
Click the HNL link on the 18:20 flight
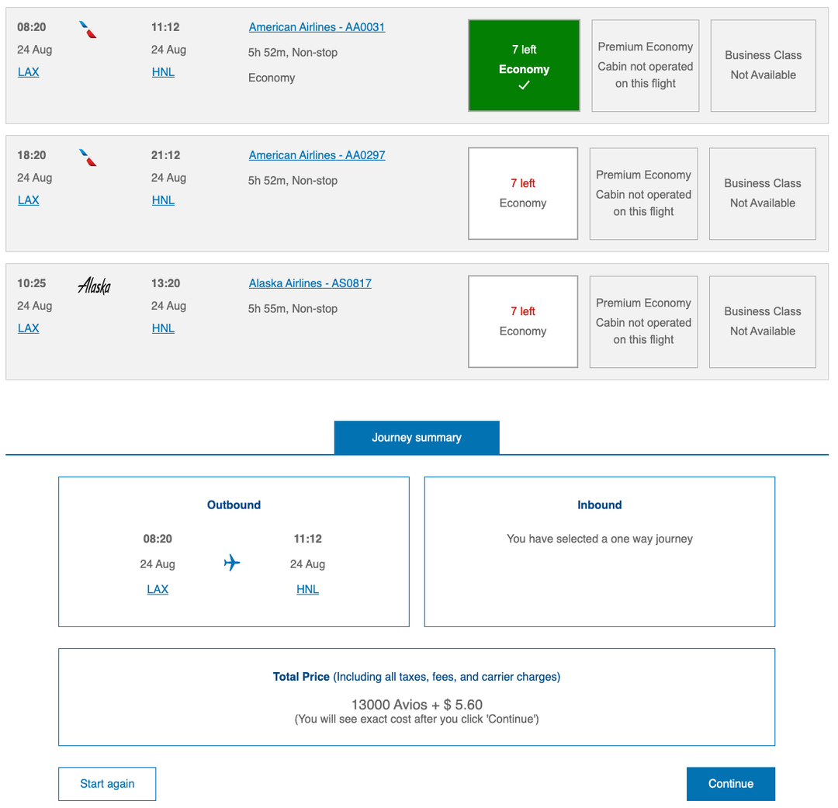coord(163,199)
